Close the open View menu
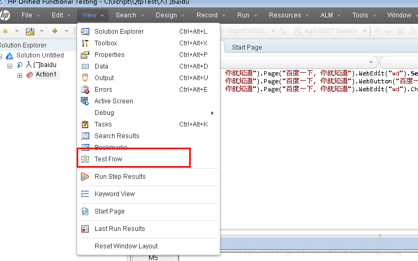Image resolution: width=418 pixels, height=261 pixels. coord(93,15)
